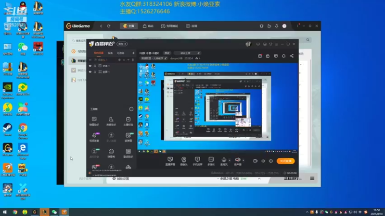Image resolution: width=385 pixels, height=216 pixels.
Task: Open the microphone tool with purple badge
Action: [94, 137]
